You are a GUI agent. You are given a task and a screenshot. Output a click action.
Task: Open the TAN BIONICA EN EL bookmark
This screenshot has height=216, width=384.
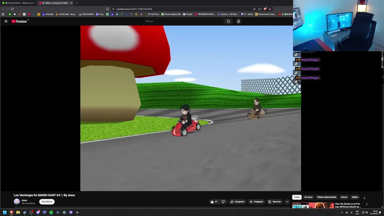click(x=205, y=14)
